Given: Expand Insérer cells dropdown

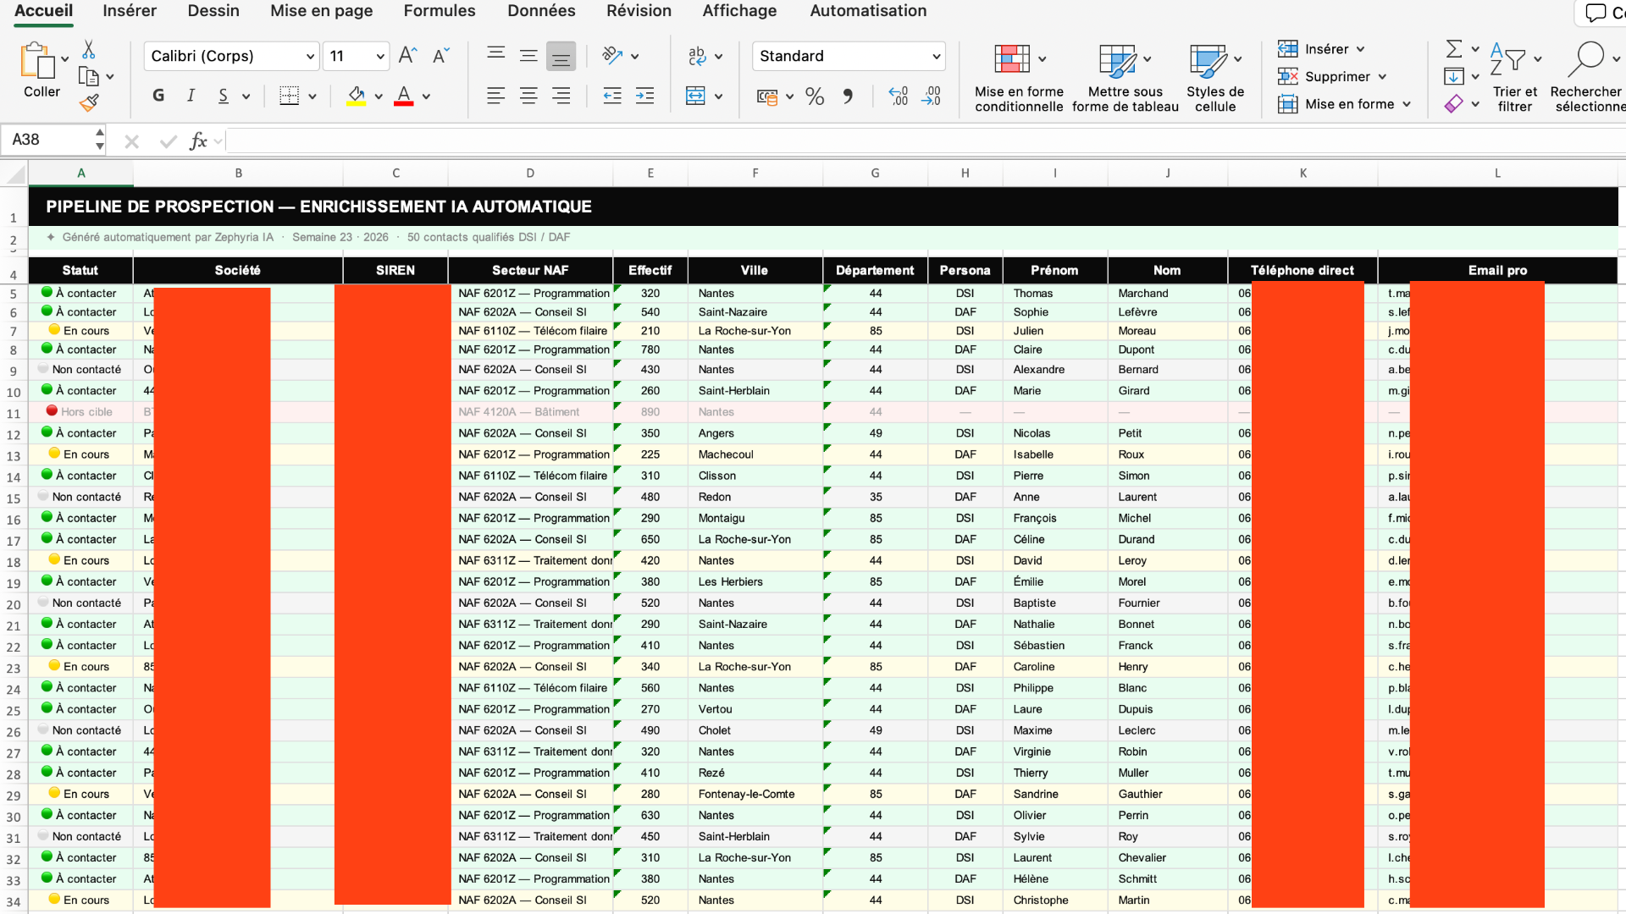Looking at the screenshot, I should click(1360, 49).
